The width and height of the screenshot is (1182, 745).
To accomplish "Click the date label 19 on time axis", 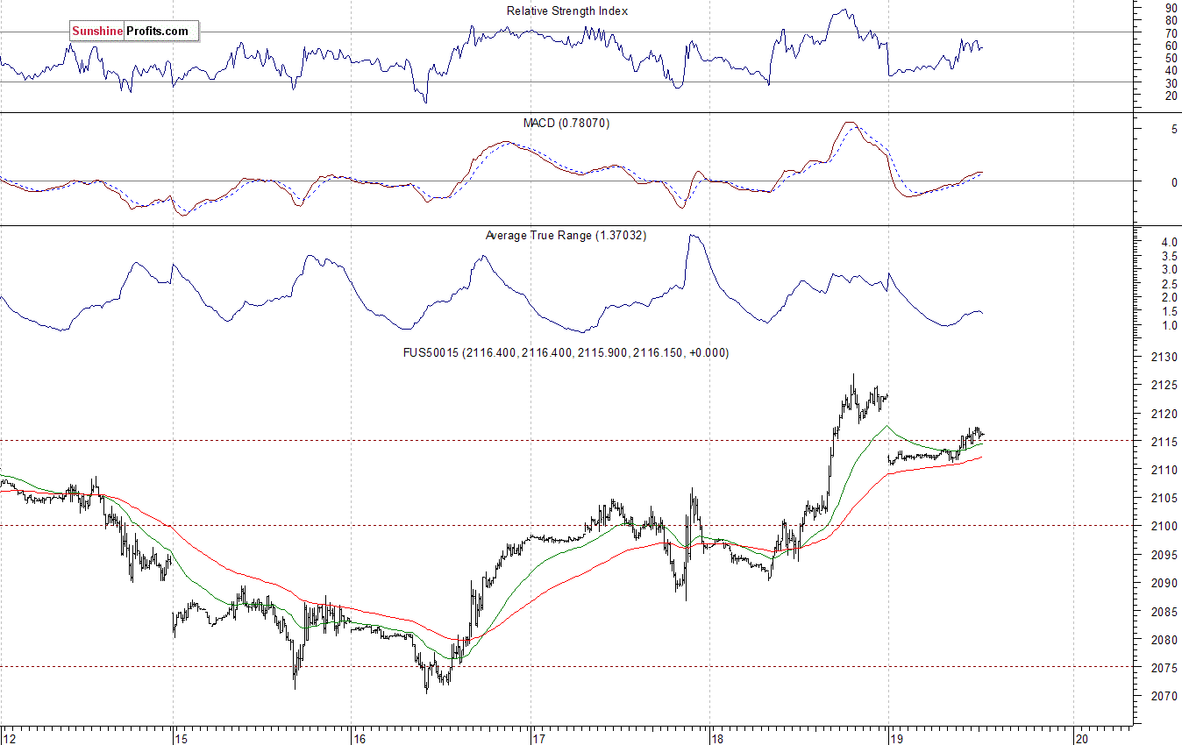I will (897, 738).
